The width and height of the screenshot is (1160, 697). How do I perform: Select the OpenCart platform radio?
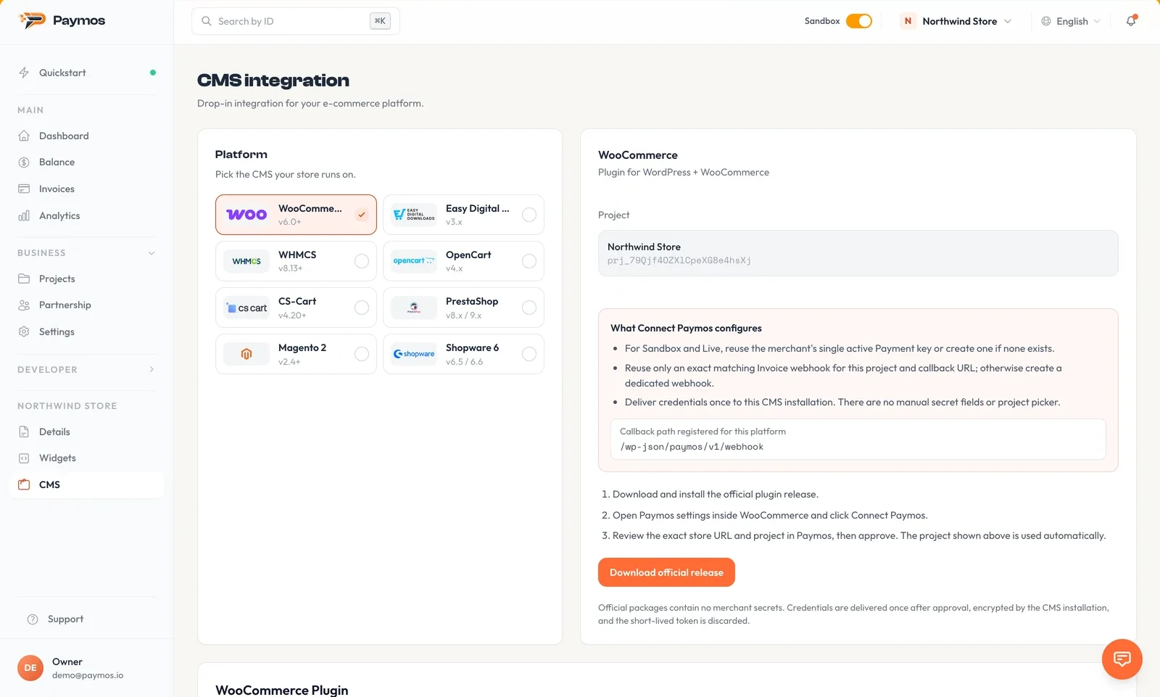529,261
